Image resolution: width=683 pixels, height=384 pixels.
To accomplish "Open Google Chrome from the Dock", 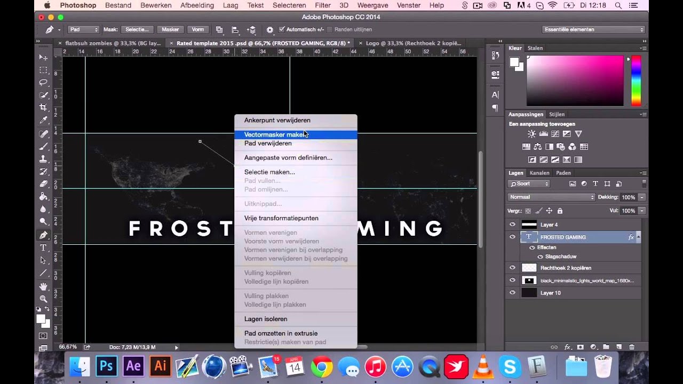I will tap(322, 367).
